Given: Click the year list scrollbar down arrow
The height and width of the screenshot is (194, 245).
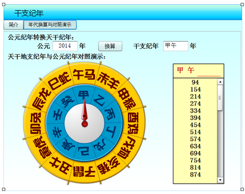Looking at the screenshot, I should point(220,180).
